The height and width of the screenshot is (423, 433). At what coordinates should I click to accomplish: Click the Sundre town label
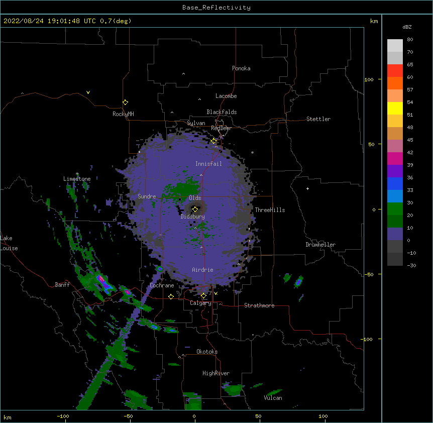[x=147, y=196]
